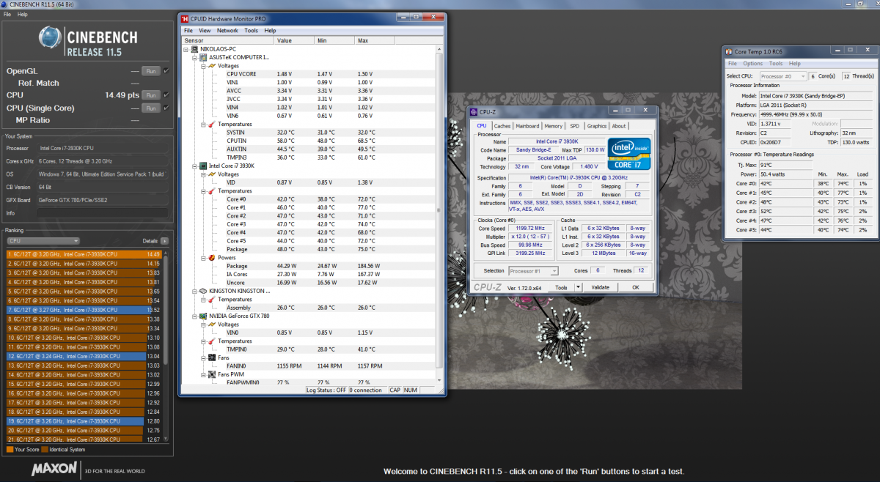Click the Info input field in Cinebench
This screenshot has height=482, width=880.
(x=103, y=213)
